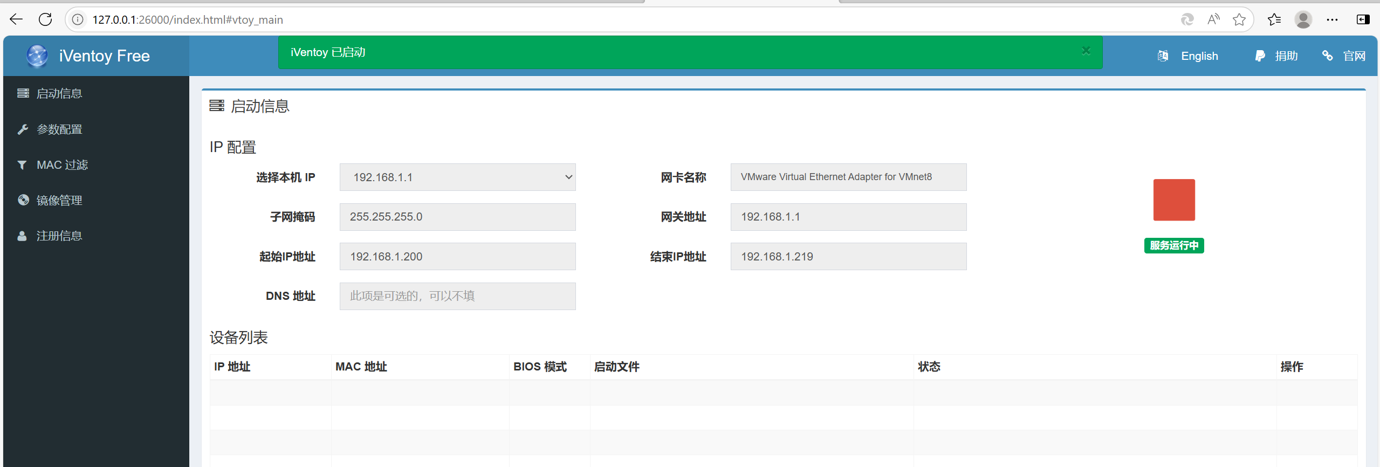The image size is (1380, 467).
Task: Stop the service with the red button
Action: (1174, 200)
